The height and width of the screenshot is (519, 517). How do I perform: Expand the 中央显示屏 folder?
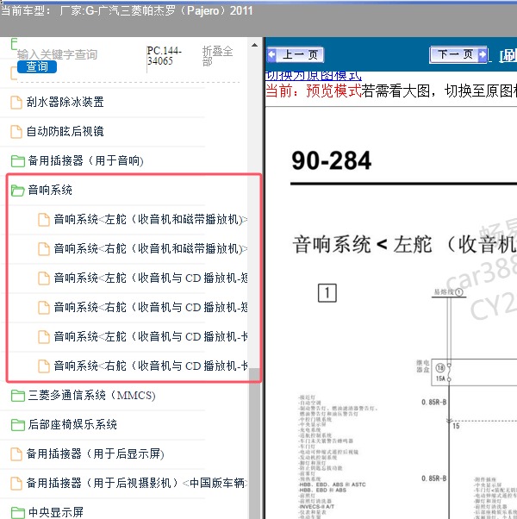(x=55, y=512)
